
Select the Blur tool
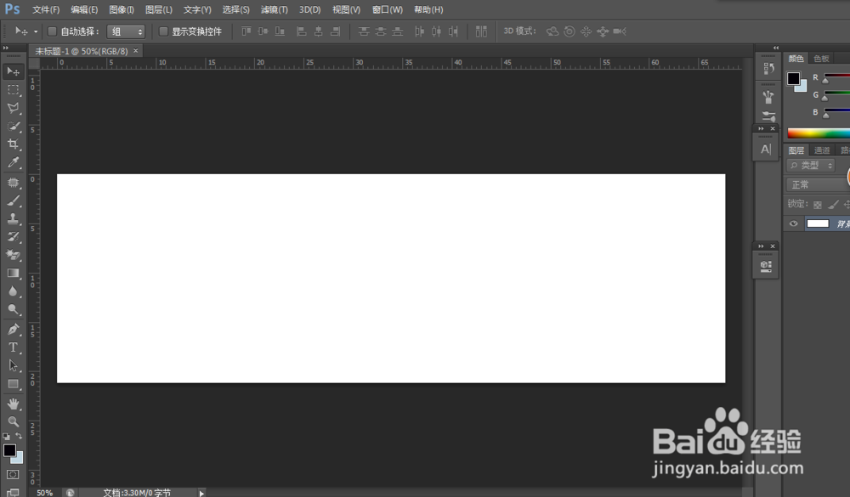(13, 291)
